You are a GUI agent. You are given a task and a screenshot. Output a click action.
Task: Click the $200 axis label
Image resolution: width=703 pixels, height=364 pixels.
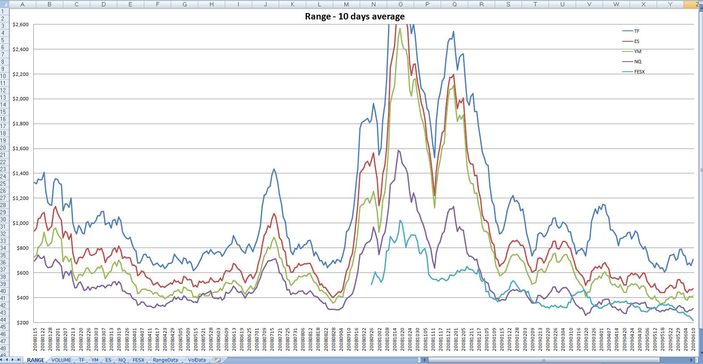(x=22, y=323)
